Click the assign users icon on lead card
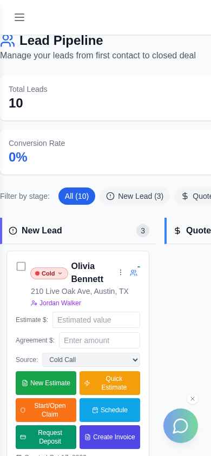 coord(134,272)
